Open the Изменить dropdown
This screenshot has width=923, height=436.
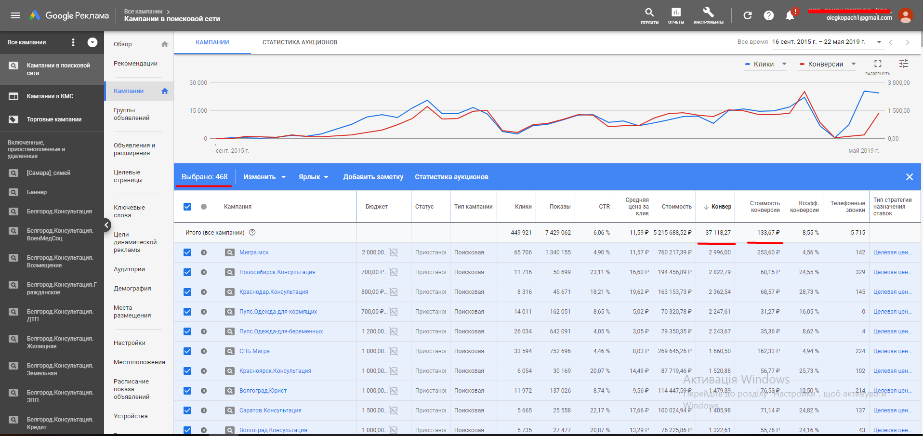click(x=264, y=177)
